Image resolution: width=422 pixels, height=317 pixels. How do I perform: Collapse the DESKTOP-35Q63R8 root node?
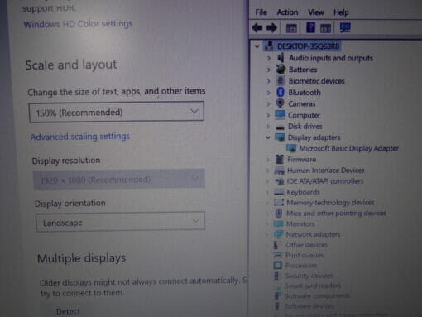pyautogui.click(x=257, y=46)
